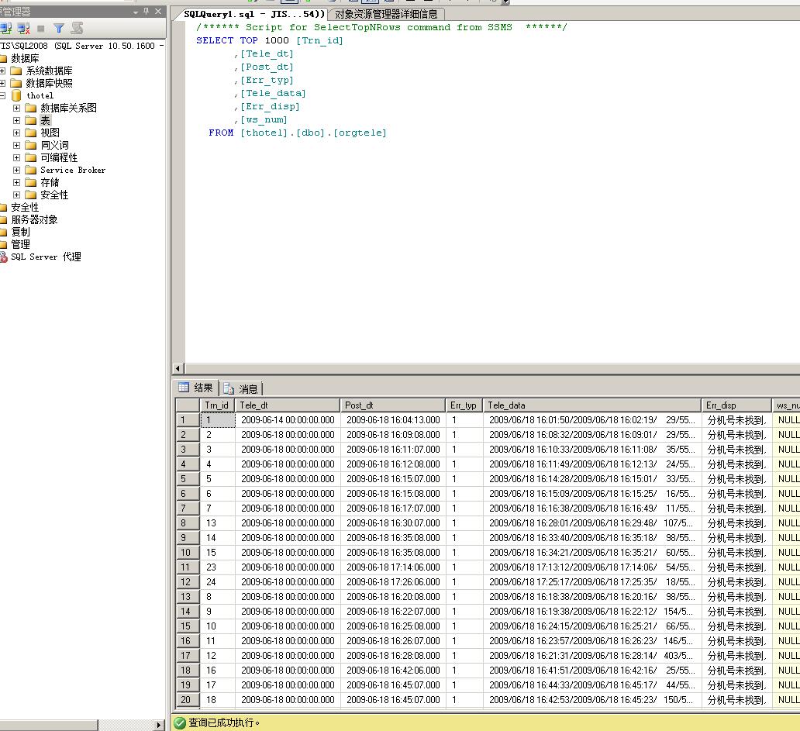
Task: Click the blue Filter funnel icon
Action: (59, 29)
